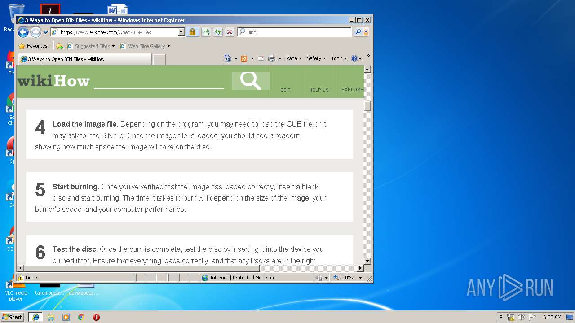This screenshot has height=323, width=575.
Task: Add page to Favorites bar icon
Action: [59, 46]
